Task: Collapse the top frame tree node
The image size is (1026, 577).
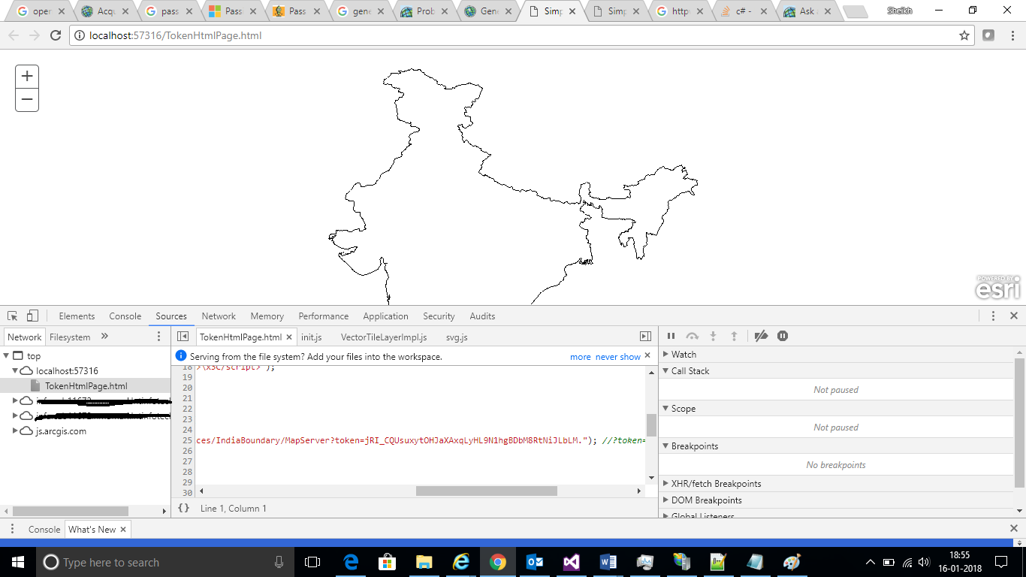Action: (7, 356)
